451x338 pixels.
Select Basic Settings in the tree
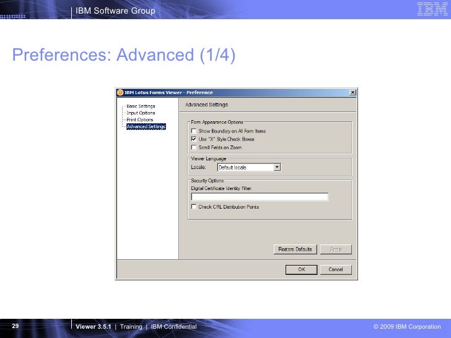coord(141,106)
